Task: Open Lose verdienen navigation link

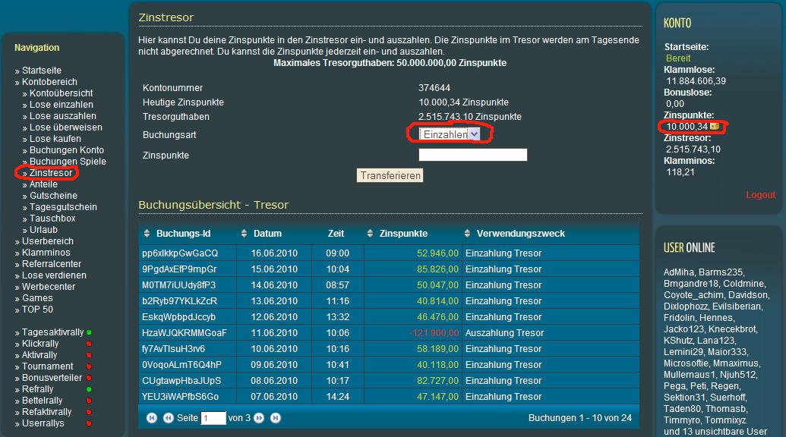Action: coord(54,275)
